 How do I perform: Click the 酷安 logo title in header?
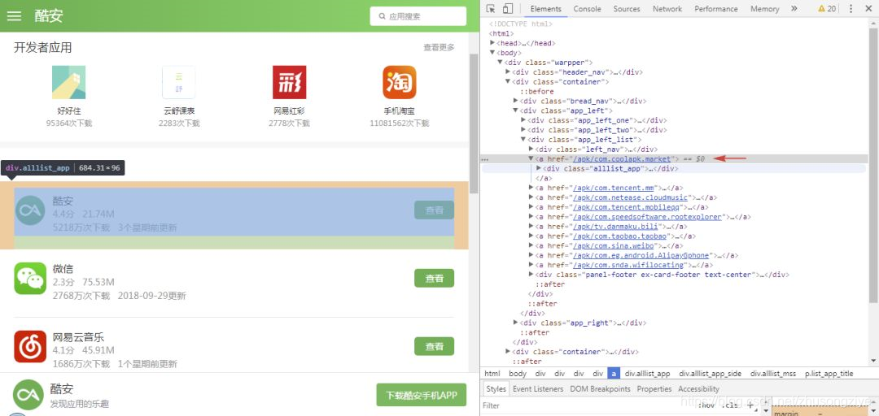coord(48,15)
